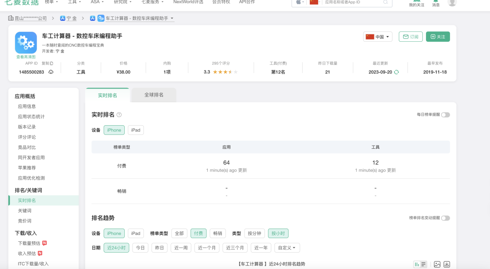Select the 昨日 date range
Image resolution: width=490 pixels, height=269 pixels.
pos(159,248)
